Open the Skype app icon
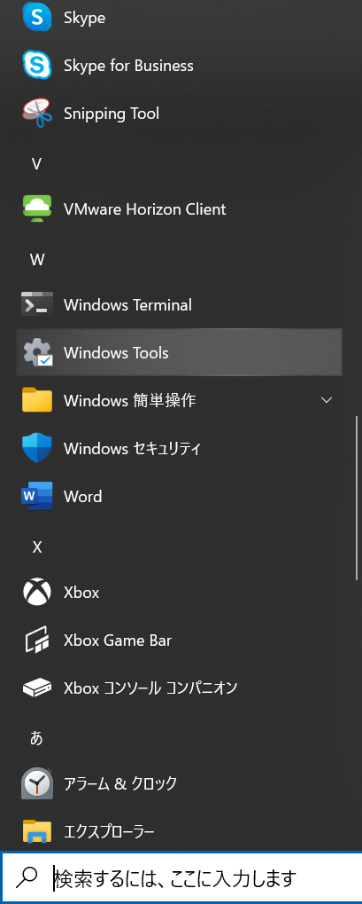This screenshot has width=362, height=904. tap(37, 17)
